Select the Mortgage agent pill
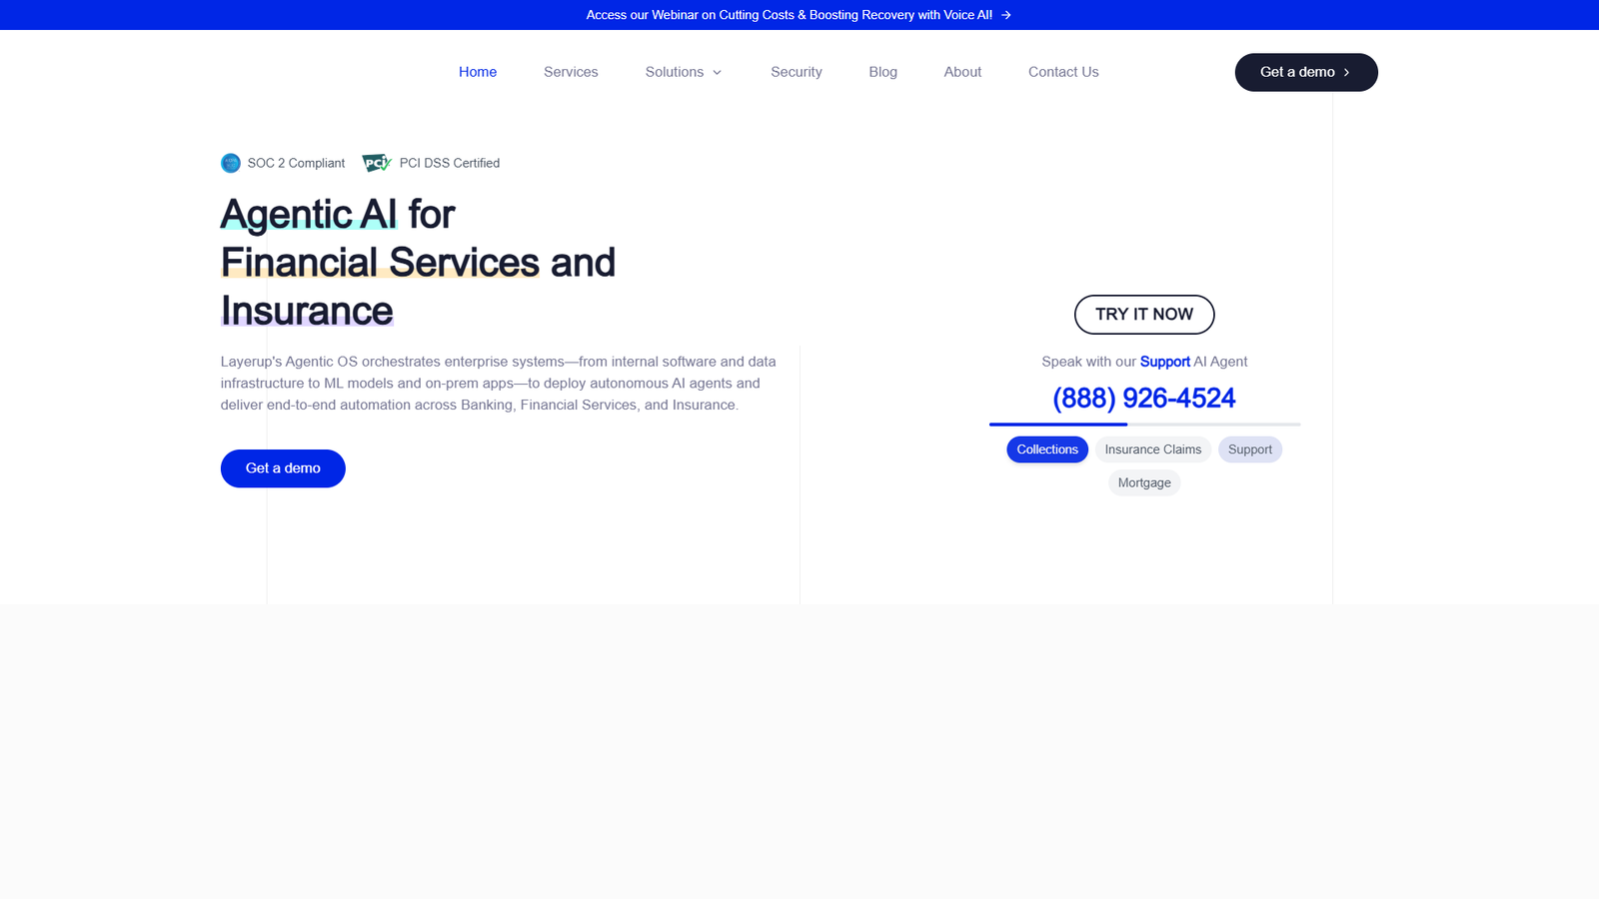Screen dimensions: 1599x899 click(1144, 482)
